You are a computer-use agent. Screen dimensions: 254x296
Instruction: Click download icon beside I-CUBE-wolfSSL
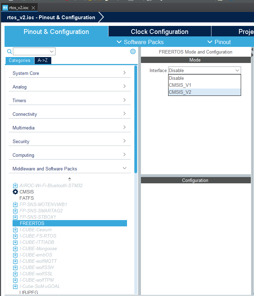[15, 274]
